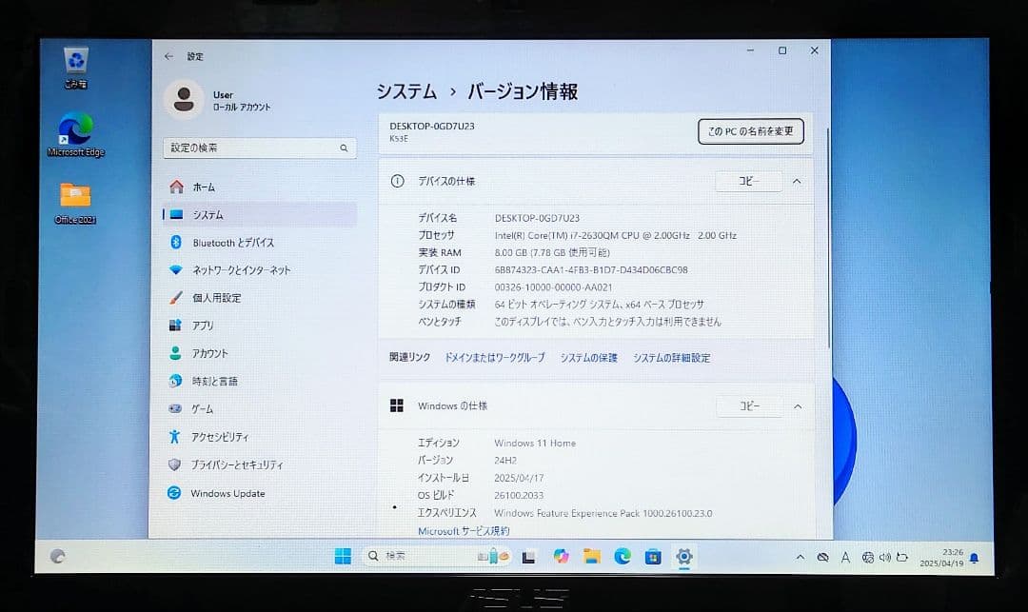Click the IME input mode A indicator
Screen dimensions: 1028x612
tap(846, 558)
